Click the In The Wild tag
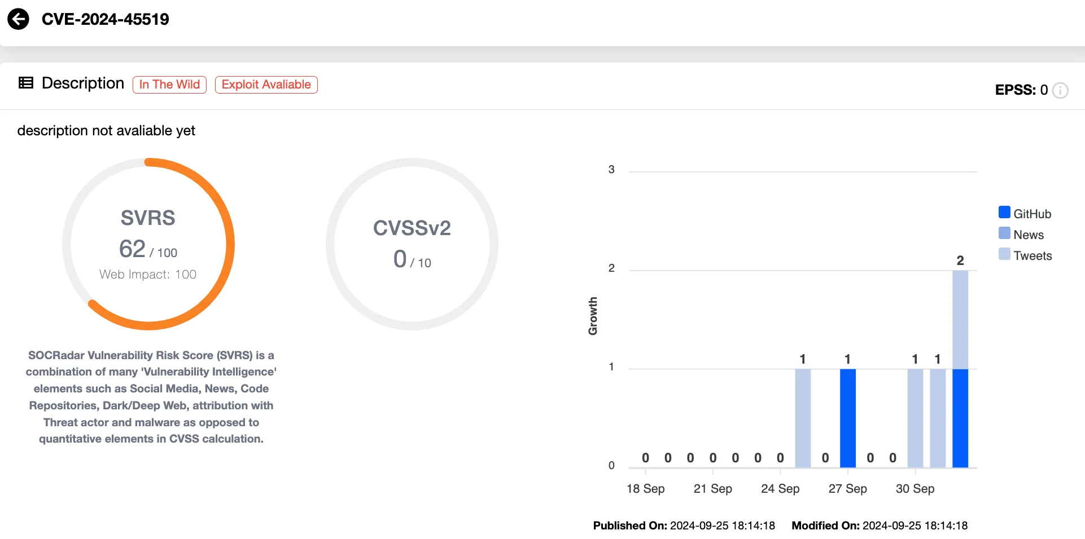 pos(169,85)
